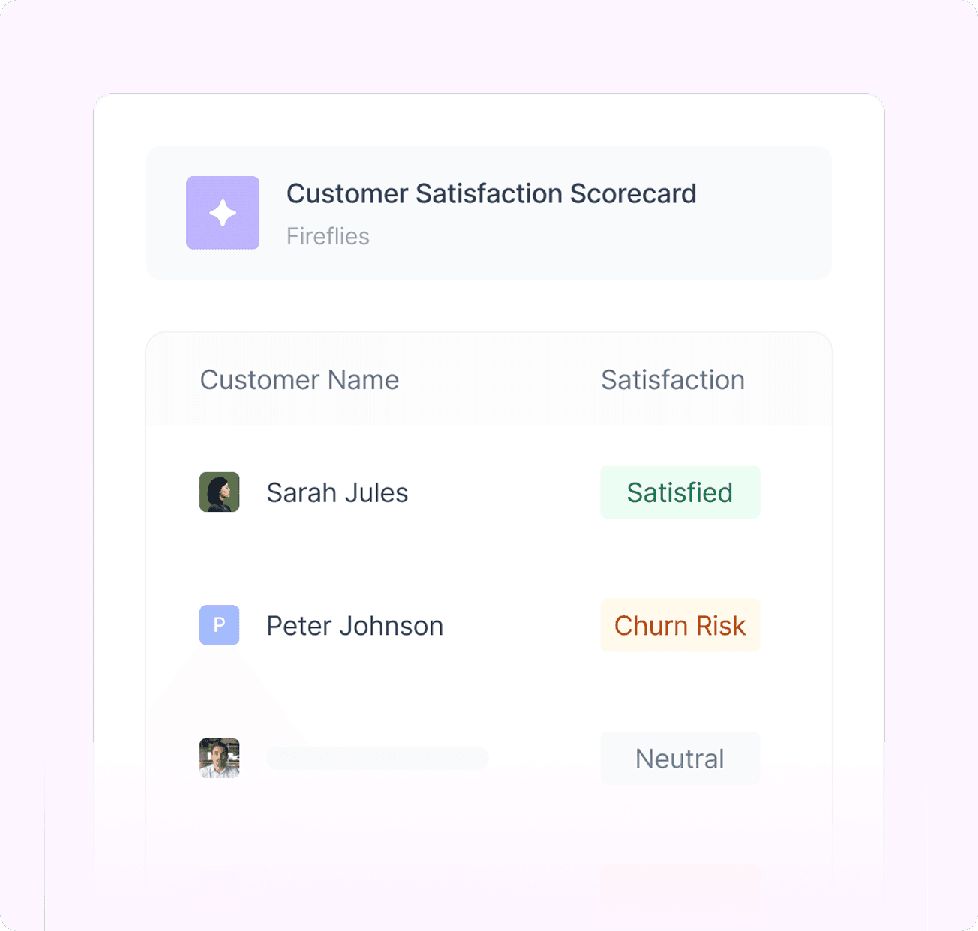
Task: Click the faded red badge at bottom
Action: 680,885
